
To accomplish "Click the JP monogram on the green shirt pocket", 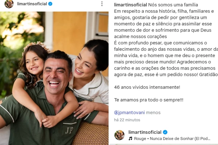I will point(69,130).
